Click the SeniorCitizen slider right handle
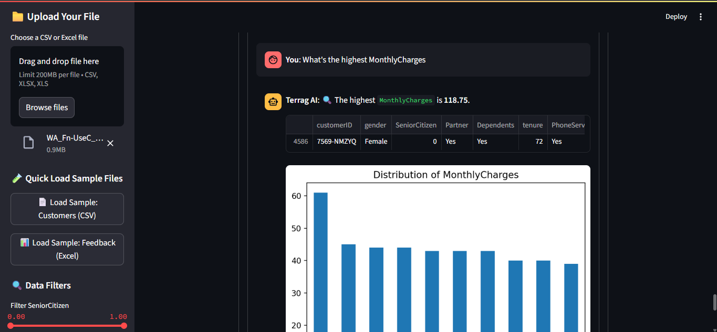The image size is (717, 332). coord(124,326)
